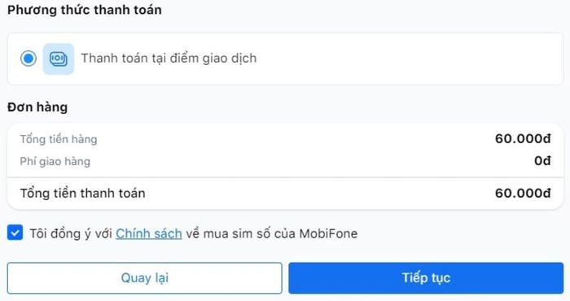Click the 'Tổng tiền hàng' label
The height and width of the screenshot is (301, 570).
(59, 139)
